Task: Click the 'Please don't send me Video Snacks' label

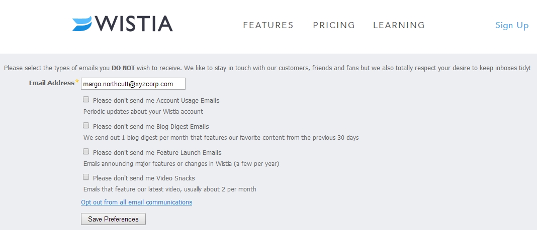Action: [144, 178]
